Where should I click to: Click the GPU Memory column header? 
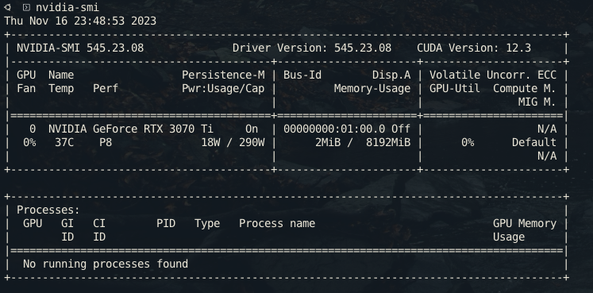pos(525,224)
